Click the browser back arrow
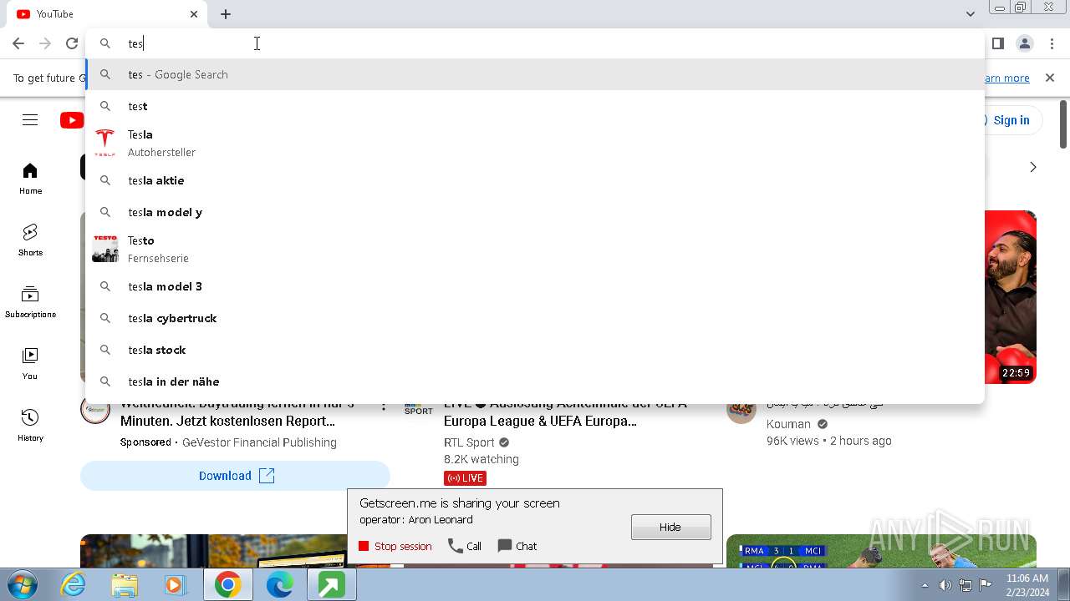1070x601 pixels. click(18, 43)
